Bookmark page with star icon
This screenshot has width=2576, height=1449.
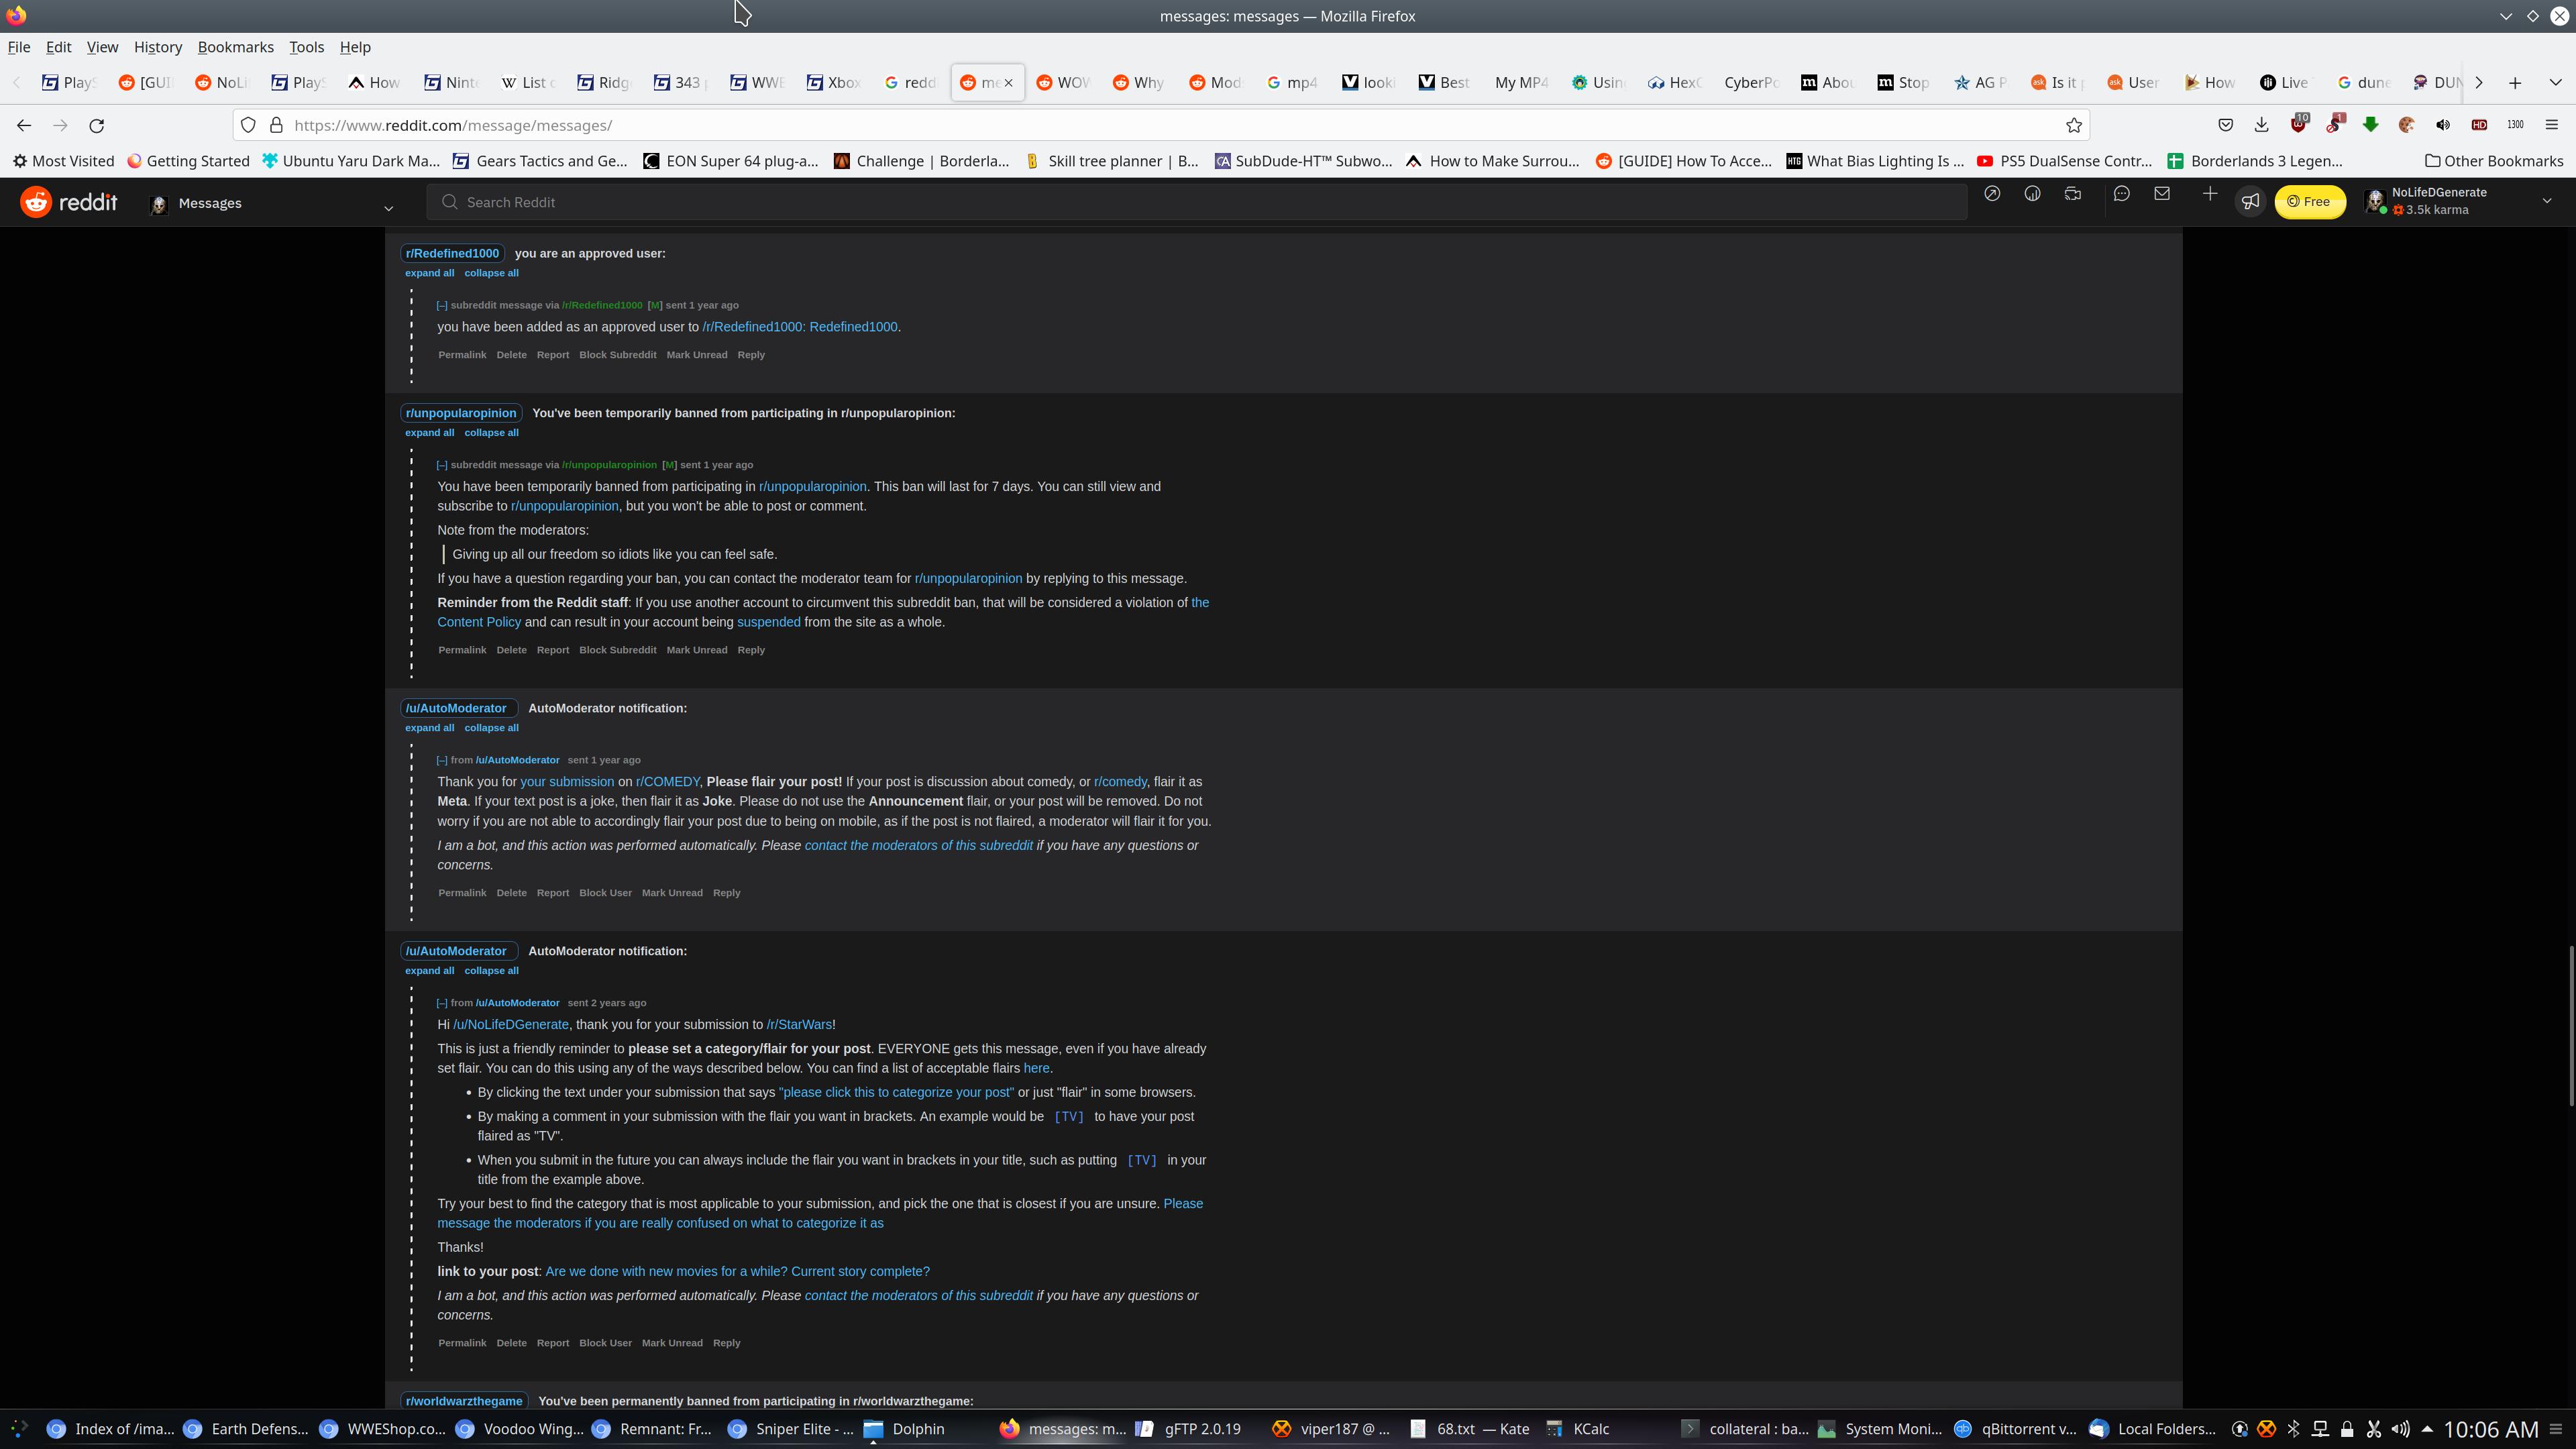[2074, 125]
